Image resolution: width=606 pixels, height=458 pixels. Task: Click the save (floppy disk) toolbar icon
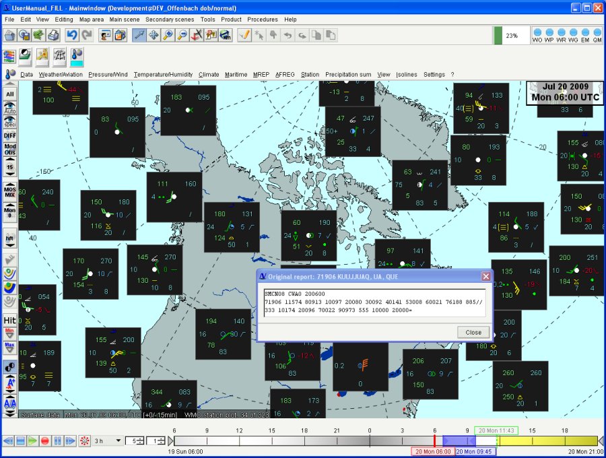pyautogui.click(x=24, y=35)
